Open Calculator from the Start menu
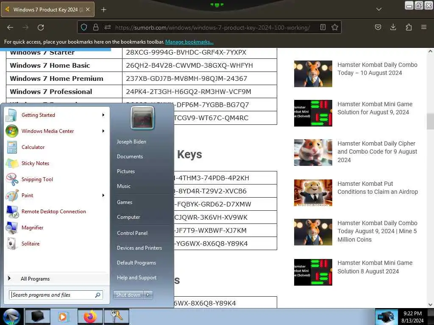434x325 pixels. pos(33,147)
